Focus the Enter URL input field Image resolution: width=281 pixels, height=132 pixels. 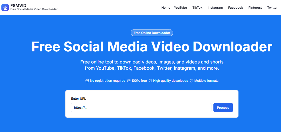pos(141,108)
